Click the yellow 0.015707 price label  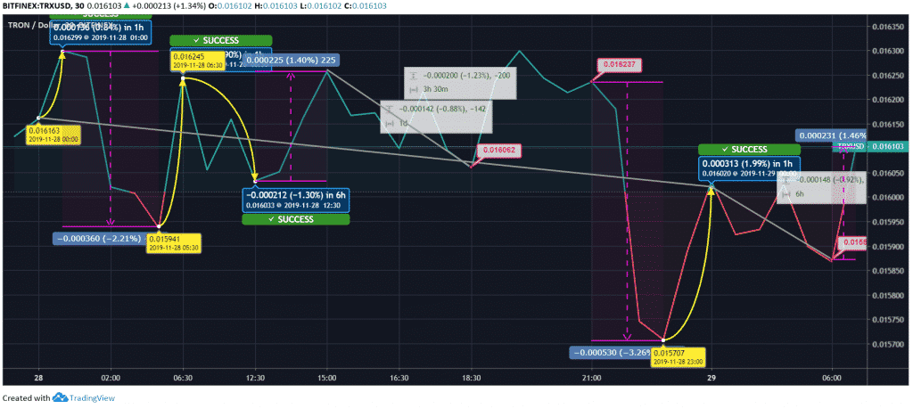[678, 356]
